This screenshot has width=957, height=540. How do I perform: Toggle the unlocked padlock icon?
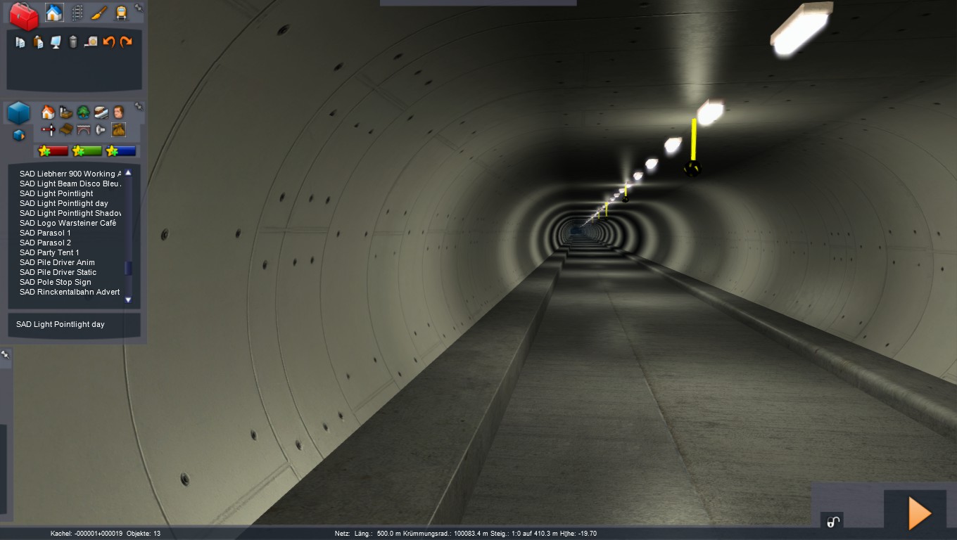click(x=832, y=521)
